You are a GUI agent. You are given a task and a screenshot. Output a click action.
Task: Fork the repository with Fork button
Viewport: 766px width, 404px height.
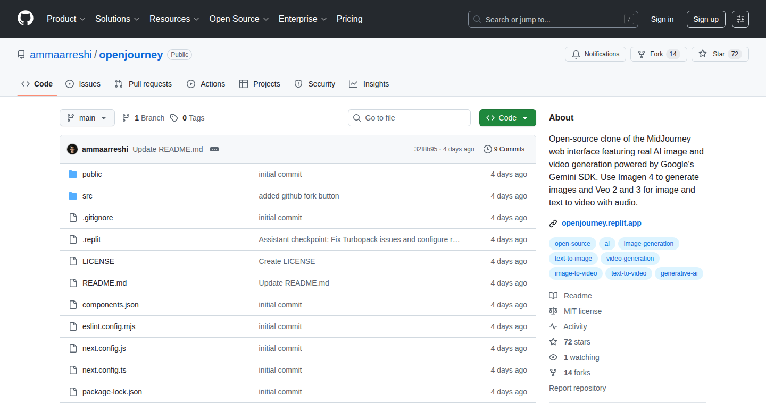(659, 54)
